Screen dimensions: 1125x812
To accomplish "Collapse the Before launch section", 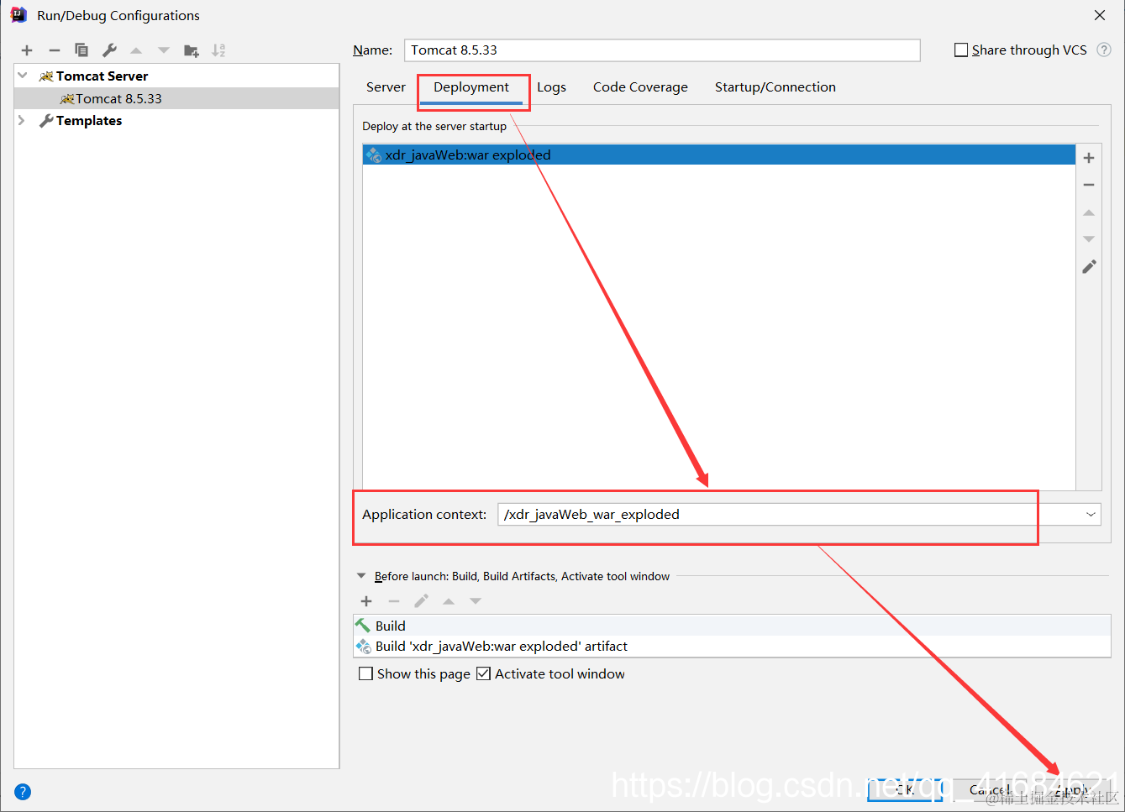I will pyautogui.click(x=361, y=576).
